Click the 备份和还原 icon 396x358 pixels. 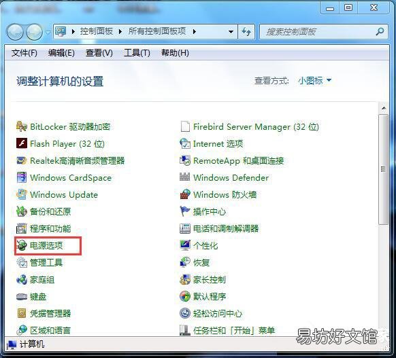22,211
